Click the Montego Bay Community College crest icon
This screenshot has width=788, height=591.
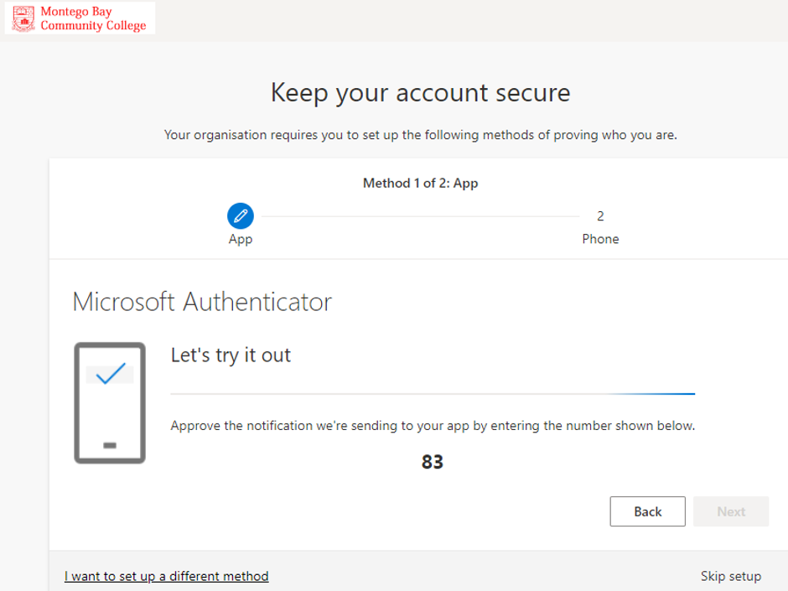pyautogui.click(x=23, y=18)
